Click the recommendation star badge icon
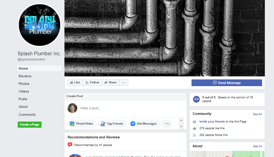274x157 pixels. [70, 144]
